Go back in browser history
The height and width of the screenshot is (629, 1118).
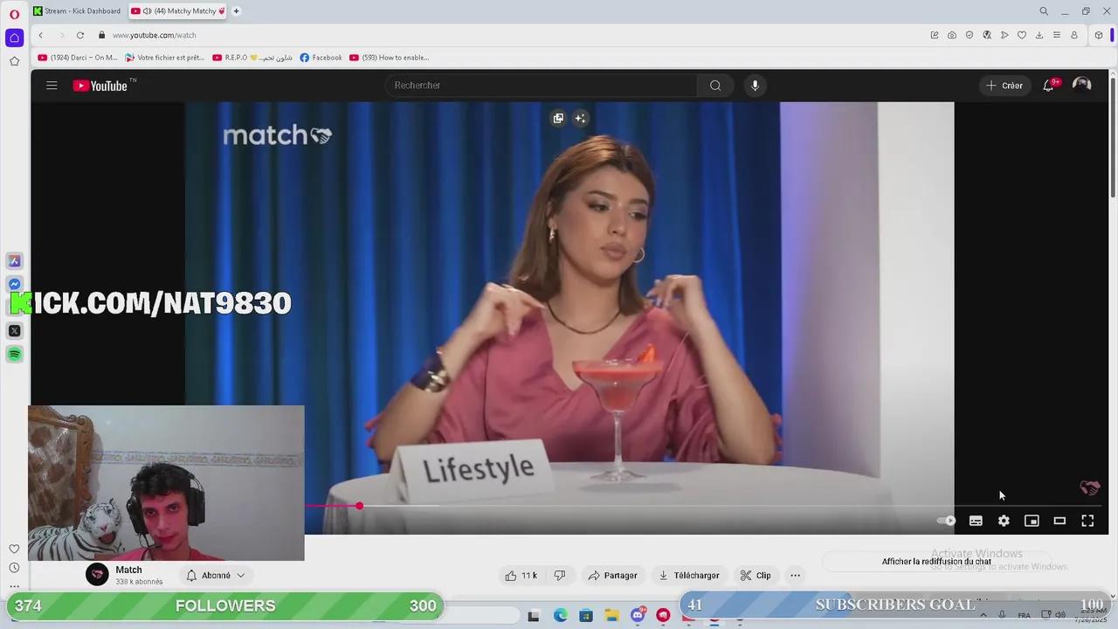40,35
